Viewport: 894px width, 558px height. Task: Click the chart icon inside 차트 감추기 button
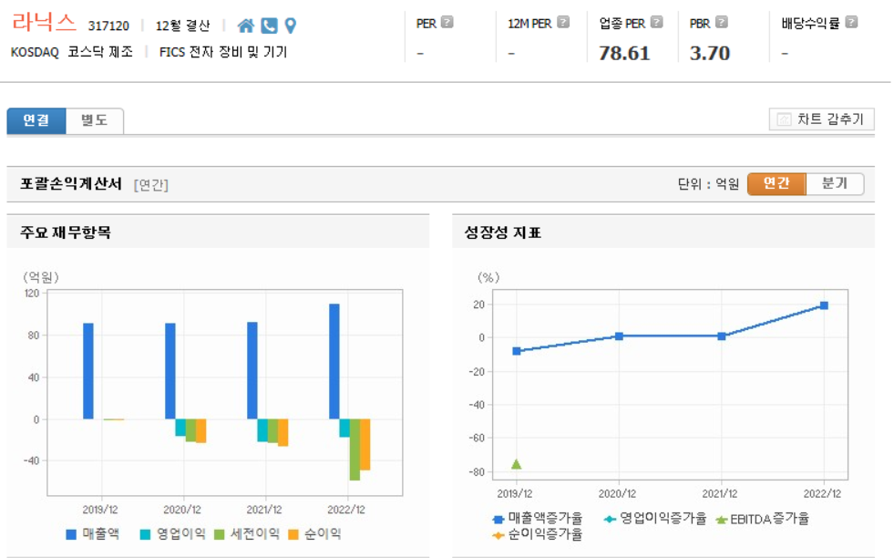[x=784, y=119]
